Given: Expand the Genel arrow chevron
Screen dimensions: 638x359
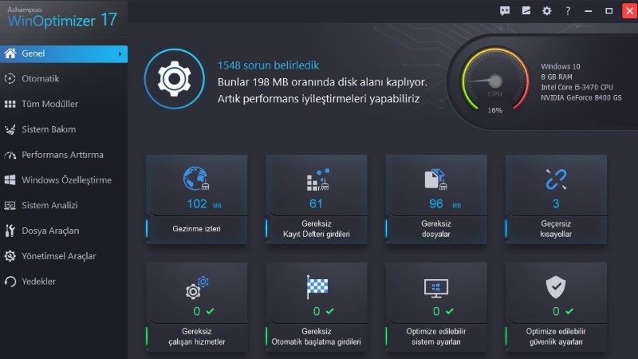Looking at the screenshot, I should pos(120,53).
